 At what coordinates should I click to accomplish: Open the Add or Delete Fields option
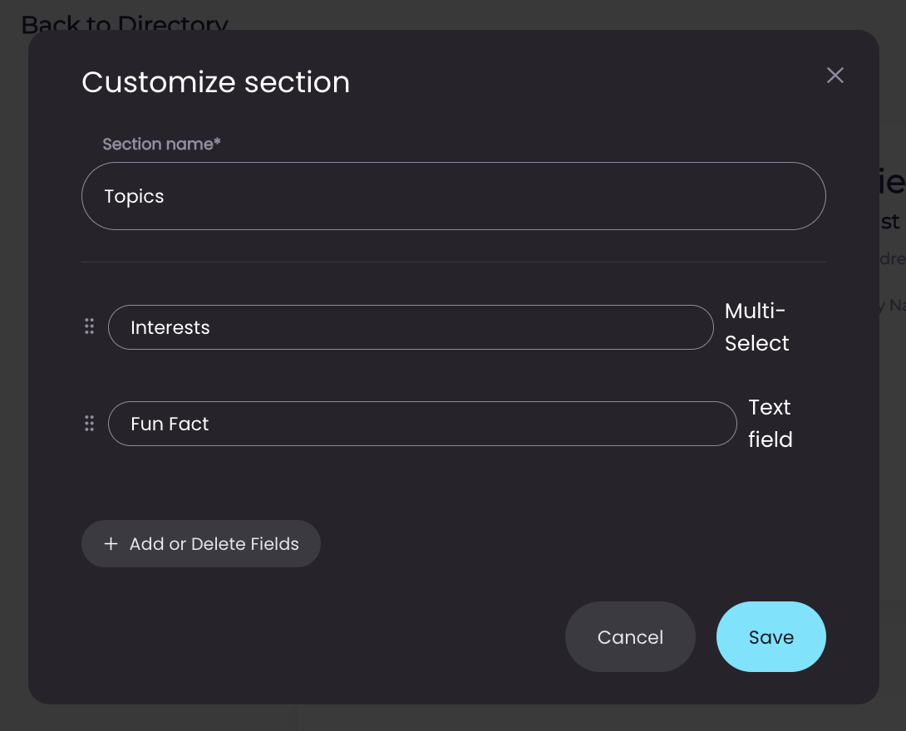point(201,544)
